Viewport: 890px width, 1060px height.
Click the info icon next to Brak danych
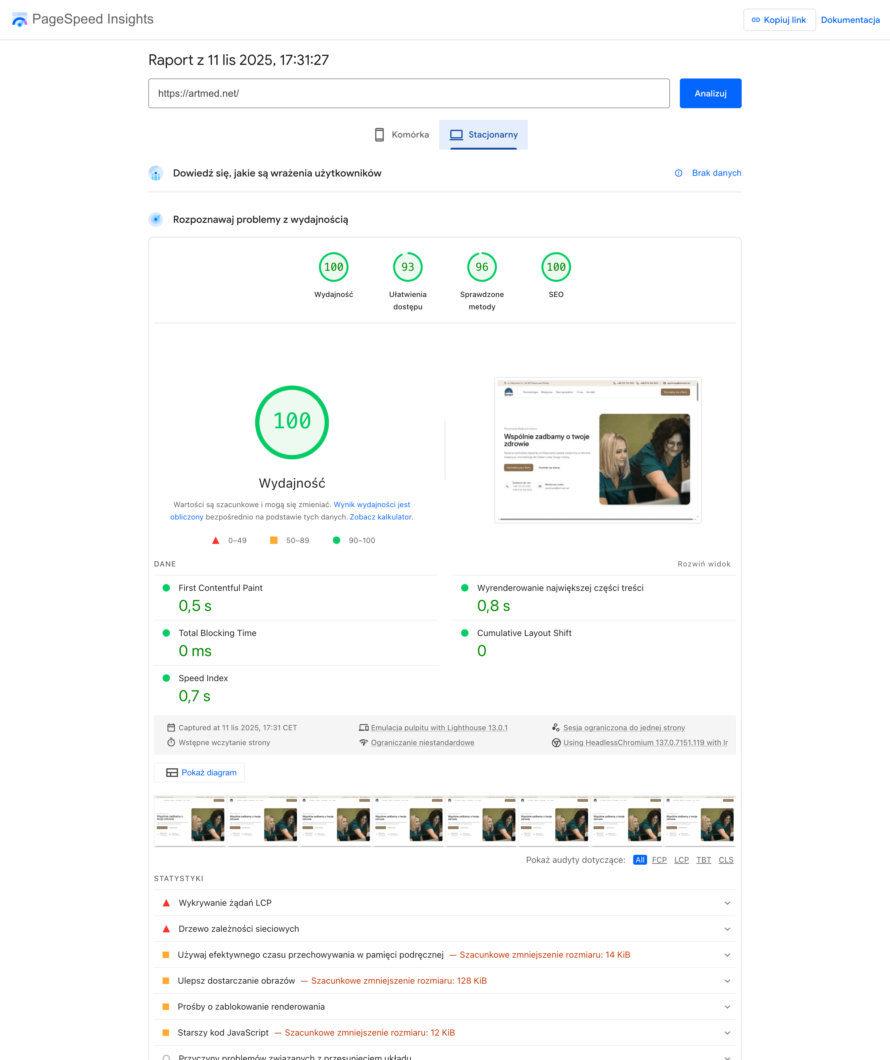point(679,173)
